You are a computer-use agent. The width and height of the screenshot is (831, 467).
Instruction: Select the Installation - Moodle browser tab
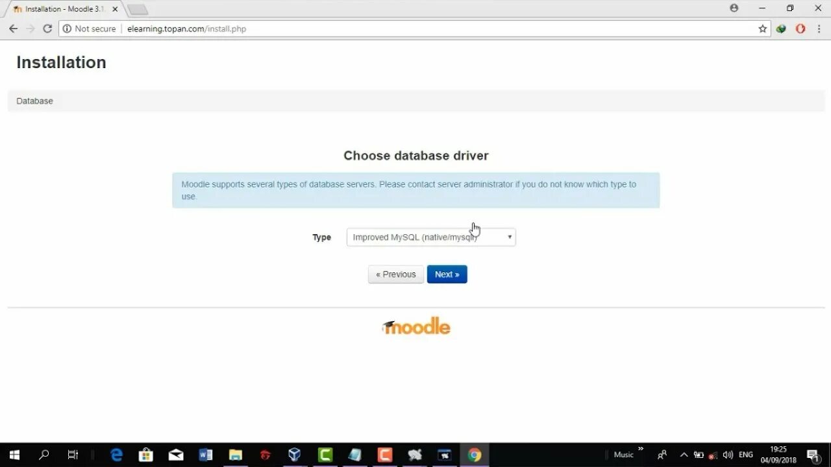[64, 9]
